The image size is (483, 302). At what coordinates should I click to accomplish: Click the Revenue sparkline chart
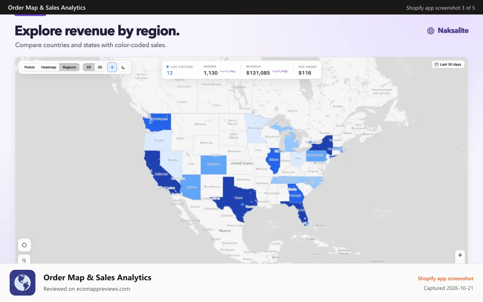[280, 71]
